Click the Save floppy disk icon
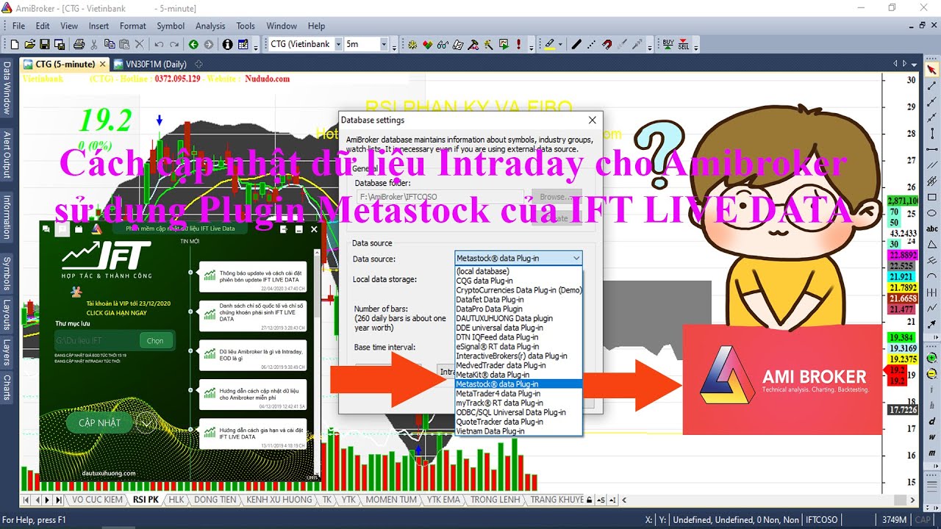The height and width of the screenshot is (529, 941). click(x=45, y=44)
